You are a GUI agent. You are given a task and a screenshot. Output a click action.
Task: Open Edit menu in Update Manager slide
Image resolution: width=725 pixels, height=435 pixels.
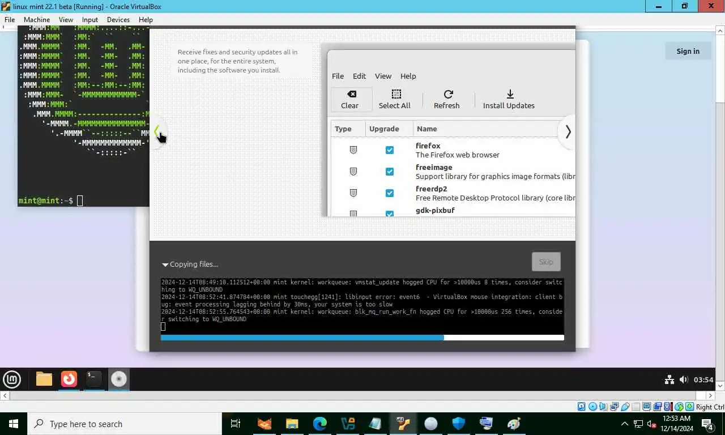[x=359, y=76]
